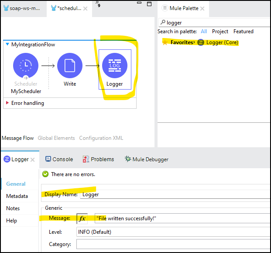Filter the palette by Project
The width and height of the screenshot is (271, 253).
click(220, 31)
